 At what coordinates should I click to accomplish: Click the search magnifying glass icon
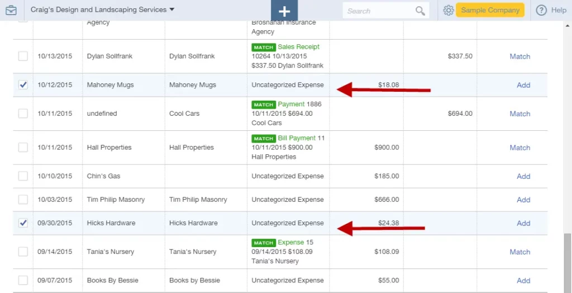tap(420, 11)
